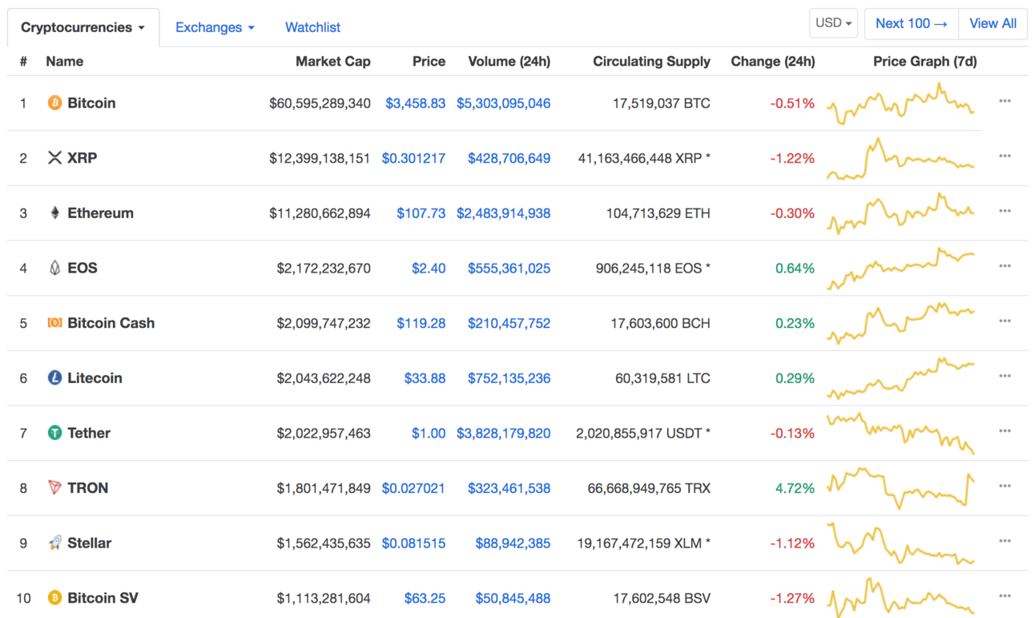Viewport: 1035px width, 618px height.
Task: Sort by the Name column header
Action: coord(65,61)
